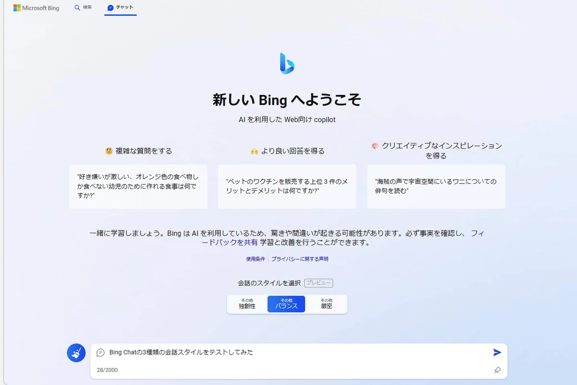Open the プライバシーに関する声明 link

click(300, 259)
